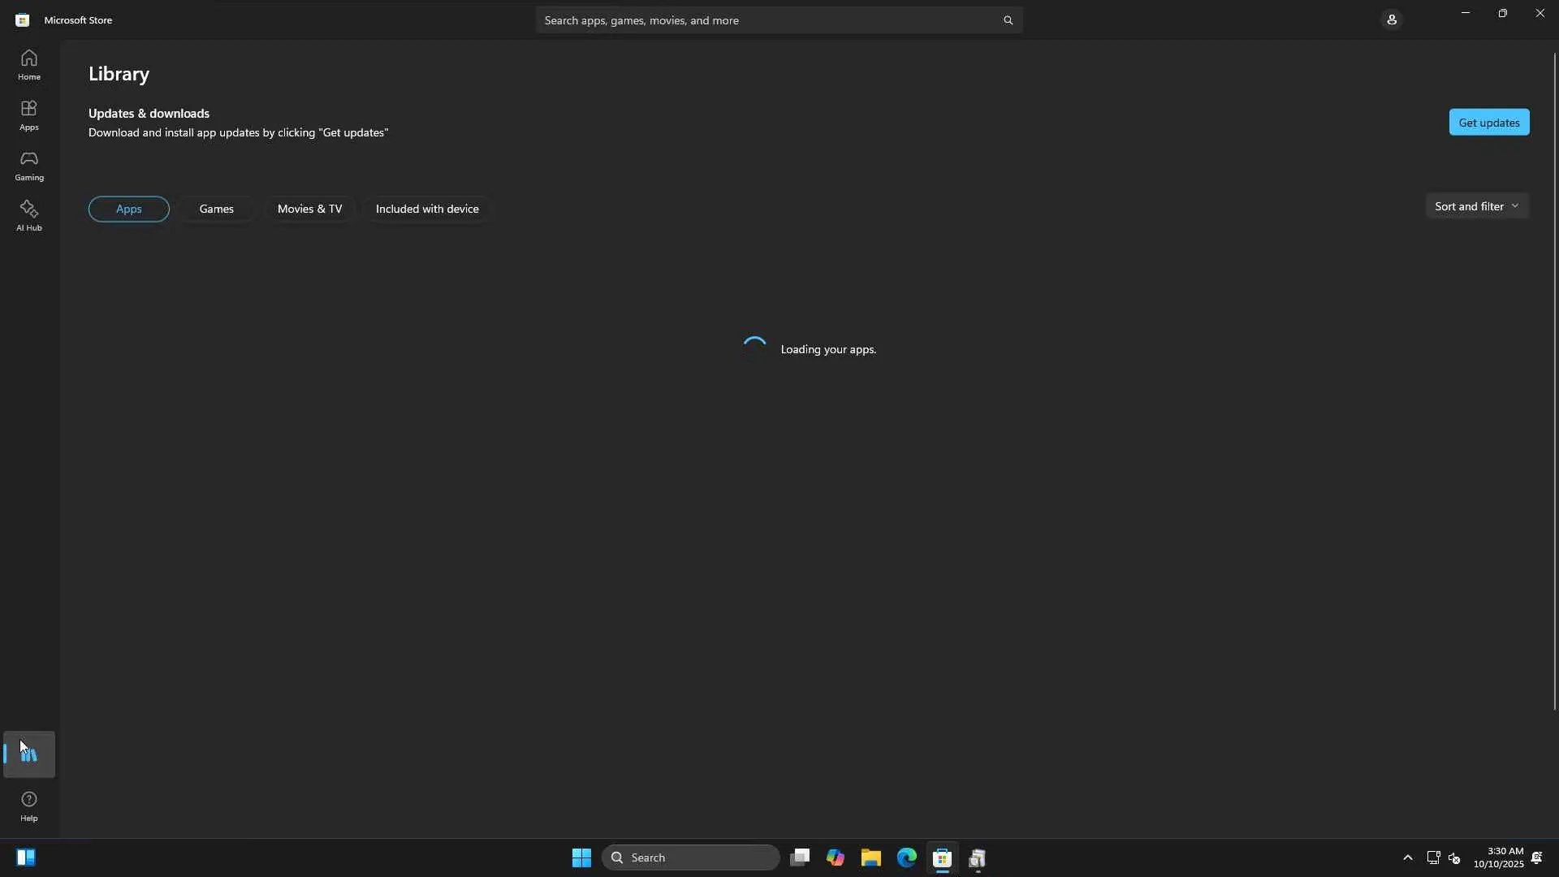This screenshot has width=1559, height=877.
Task: Focus the Store search apps field
Action: click(x=763, y=20)
